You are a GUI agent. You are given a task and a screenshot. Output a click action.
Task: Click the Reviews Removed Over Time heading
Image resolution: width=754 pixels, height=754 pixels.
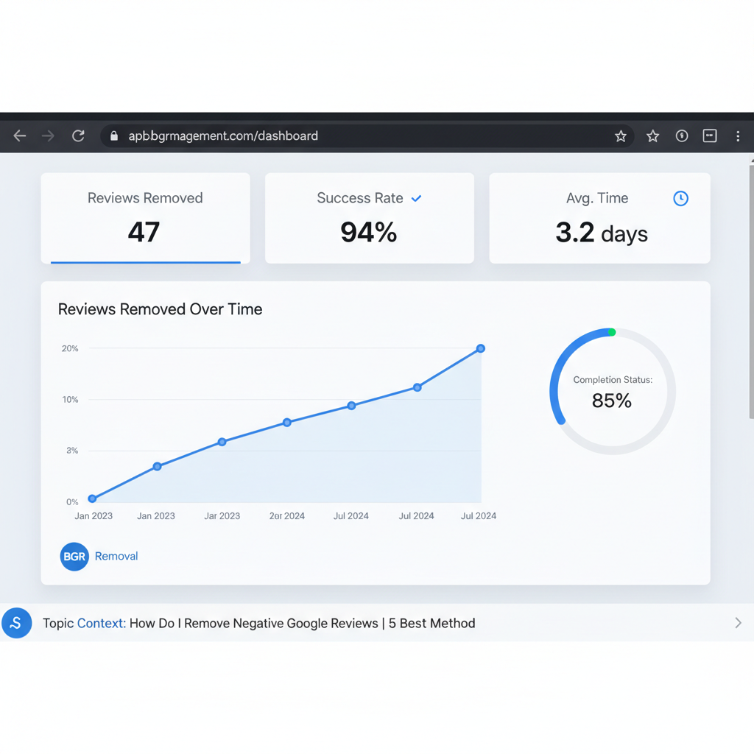click(x=160, y=309)
